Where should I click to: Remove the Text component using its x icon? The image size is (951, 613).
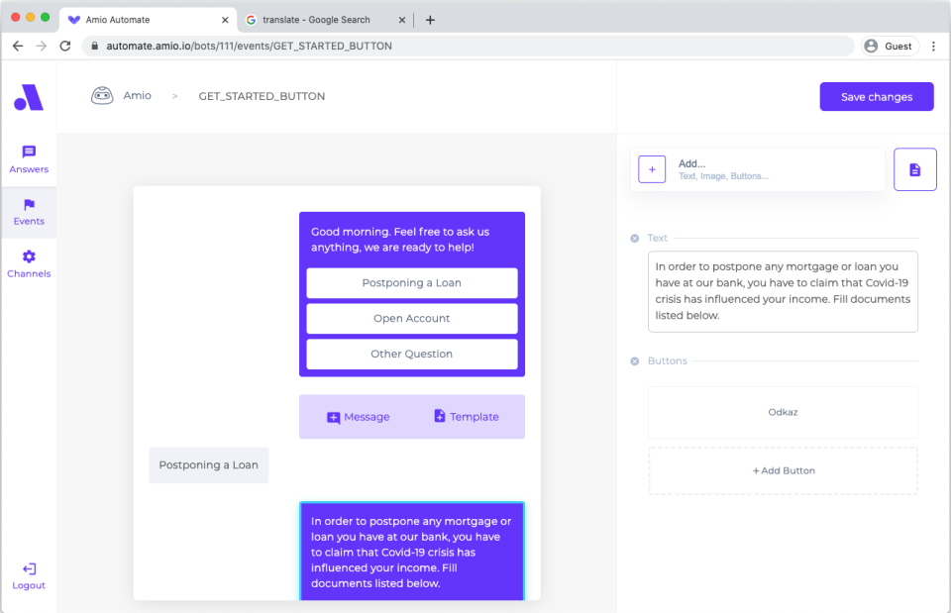click(x=634, y=238)
